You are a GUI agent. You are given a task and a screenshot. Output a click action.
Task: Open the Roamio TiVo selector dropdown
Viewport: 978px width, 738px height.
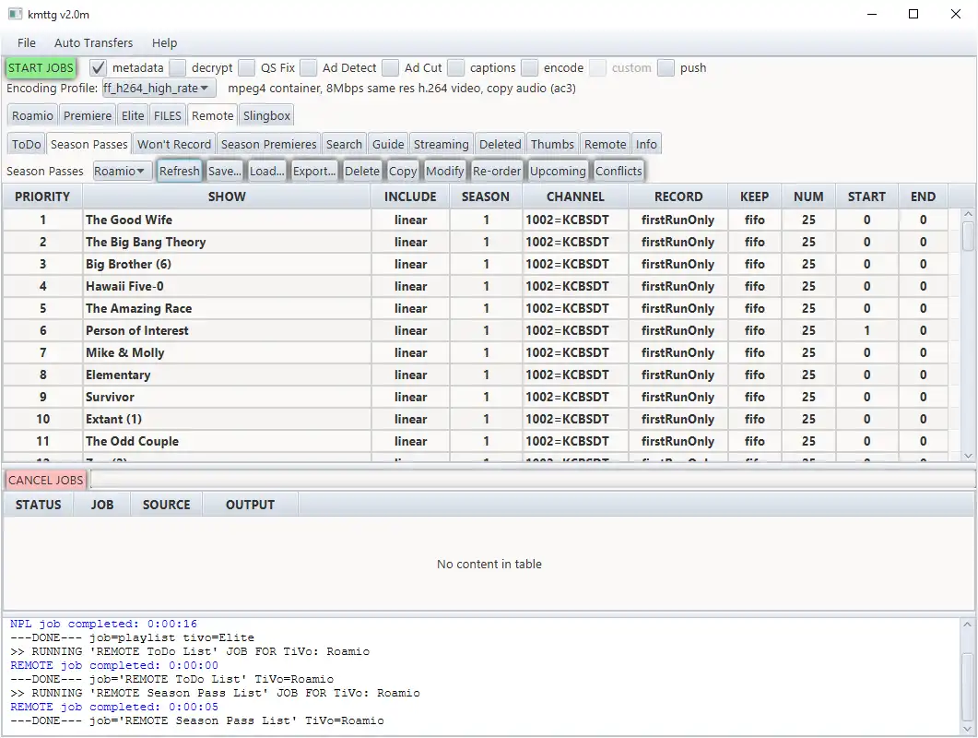click(123, 171)
